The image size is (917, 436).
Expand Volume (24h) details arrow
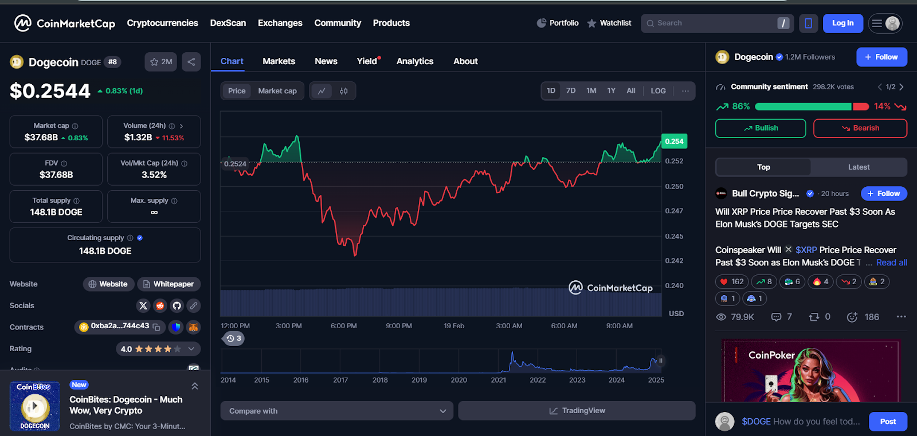click(182, 126)
